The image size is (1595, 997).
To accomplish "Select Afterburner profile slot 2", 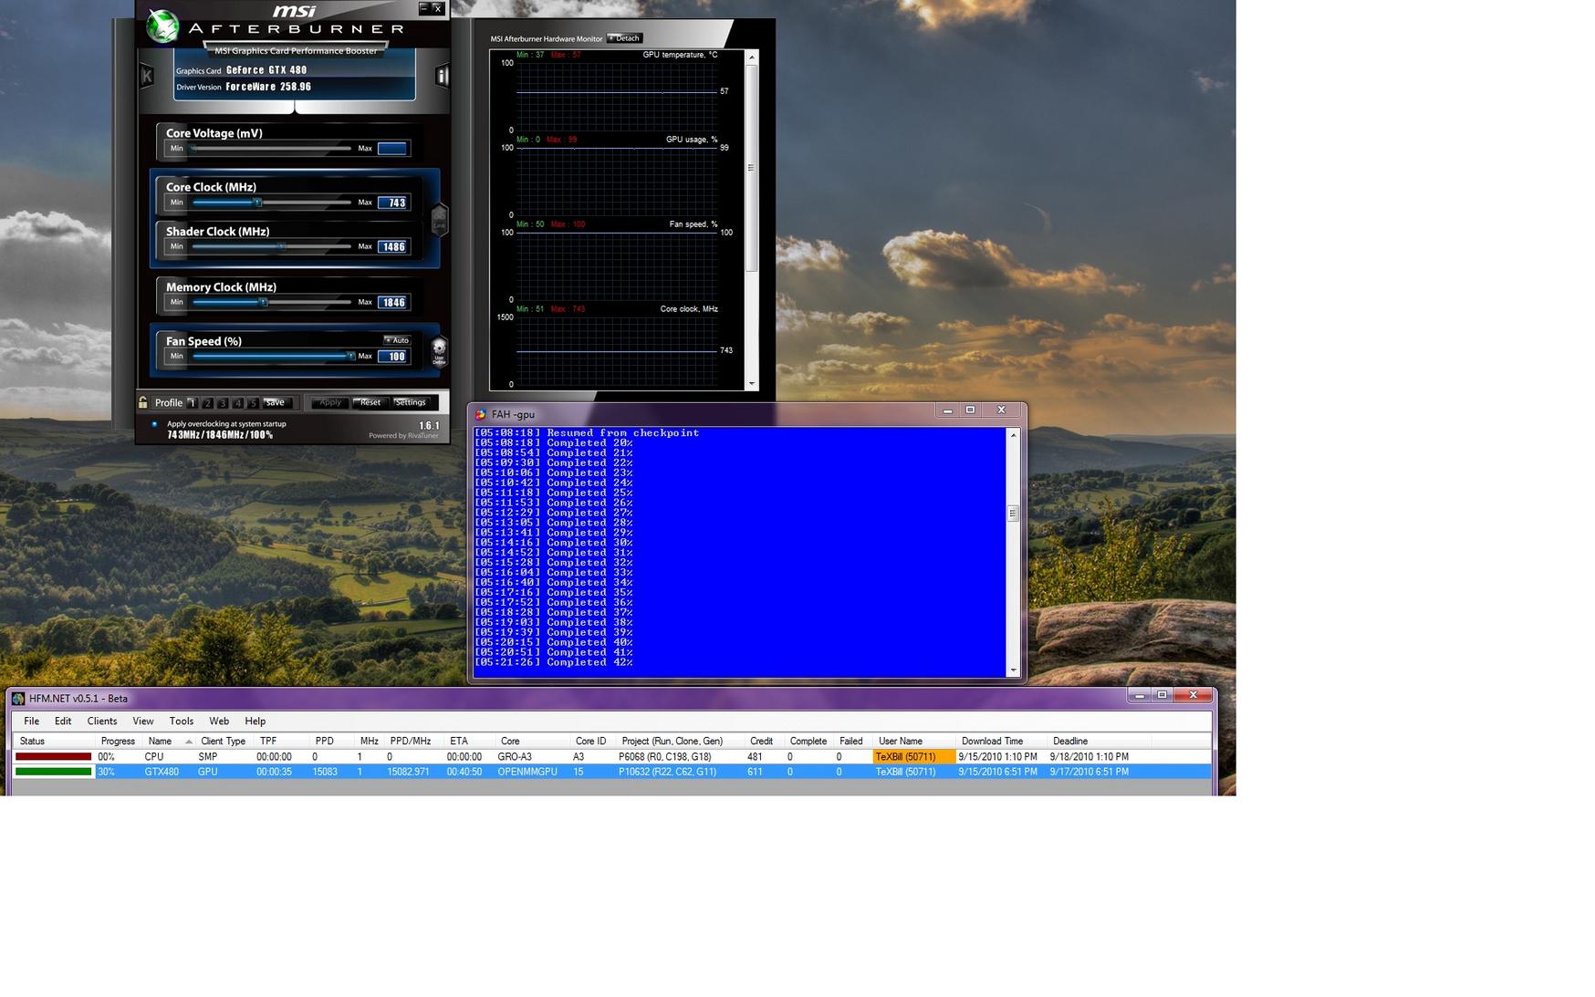I will [x=207, y=402].
